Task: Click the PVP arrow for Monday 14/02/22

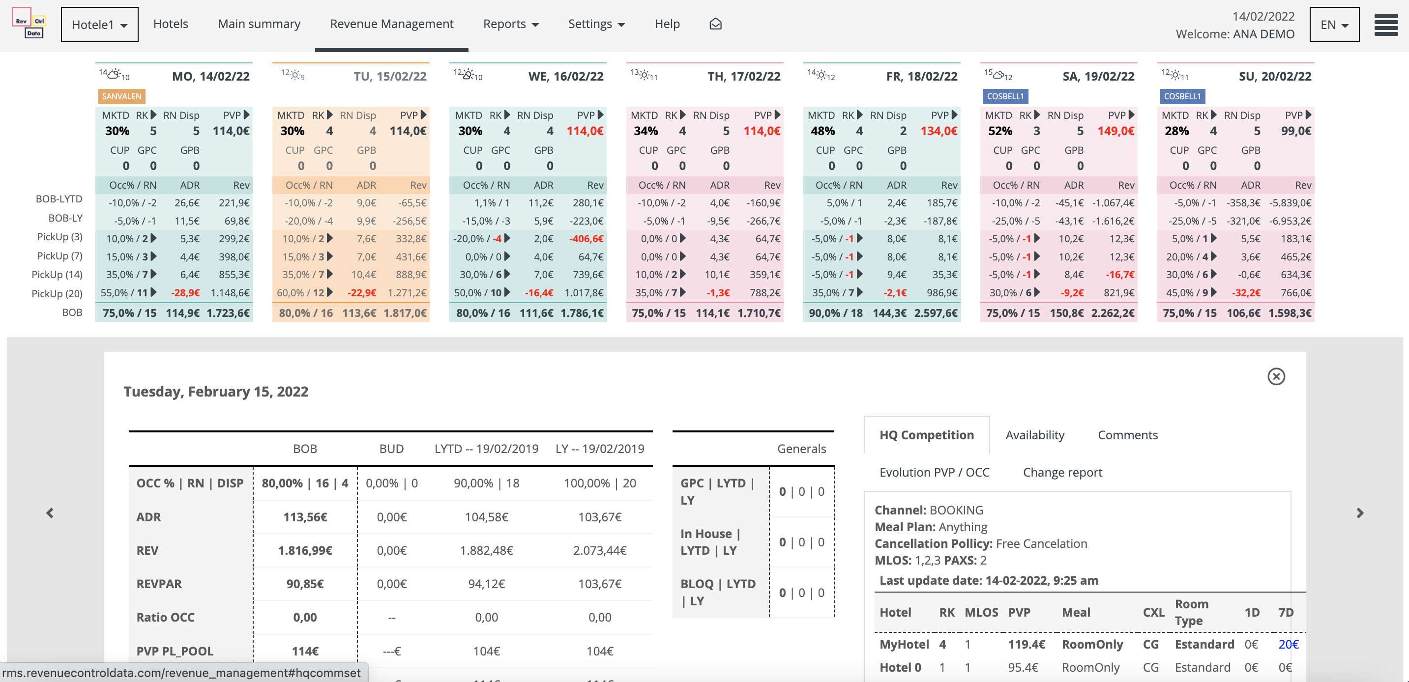Action: pyautogui.click(x=247, y=115)
